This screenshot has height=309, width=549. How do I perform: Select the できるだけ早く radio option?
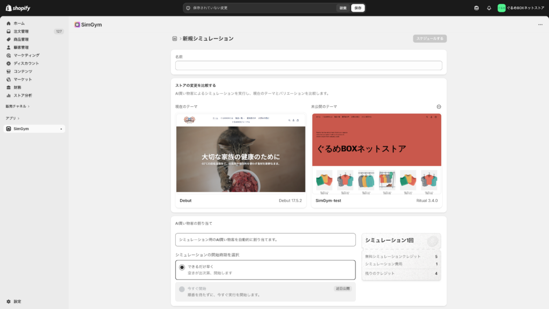point(182,267)
